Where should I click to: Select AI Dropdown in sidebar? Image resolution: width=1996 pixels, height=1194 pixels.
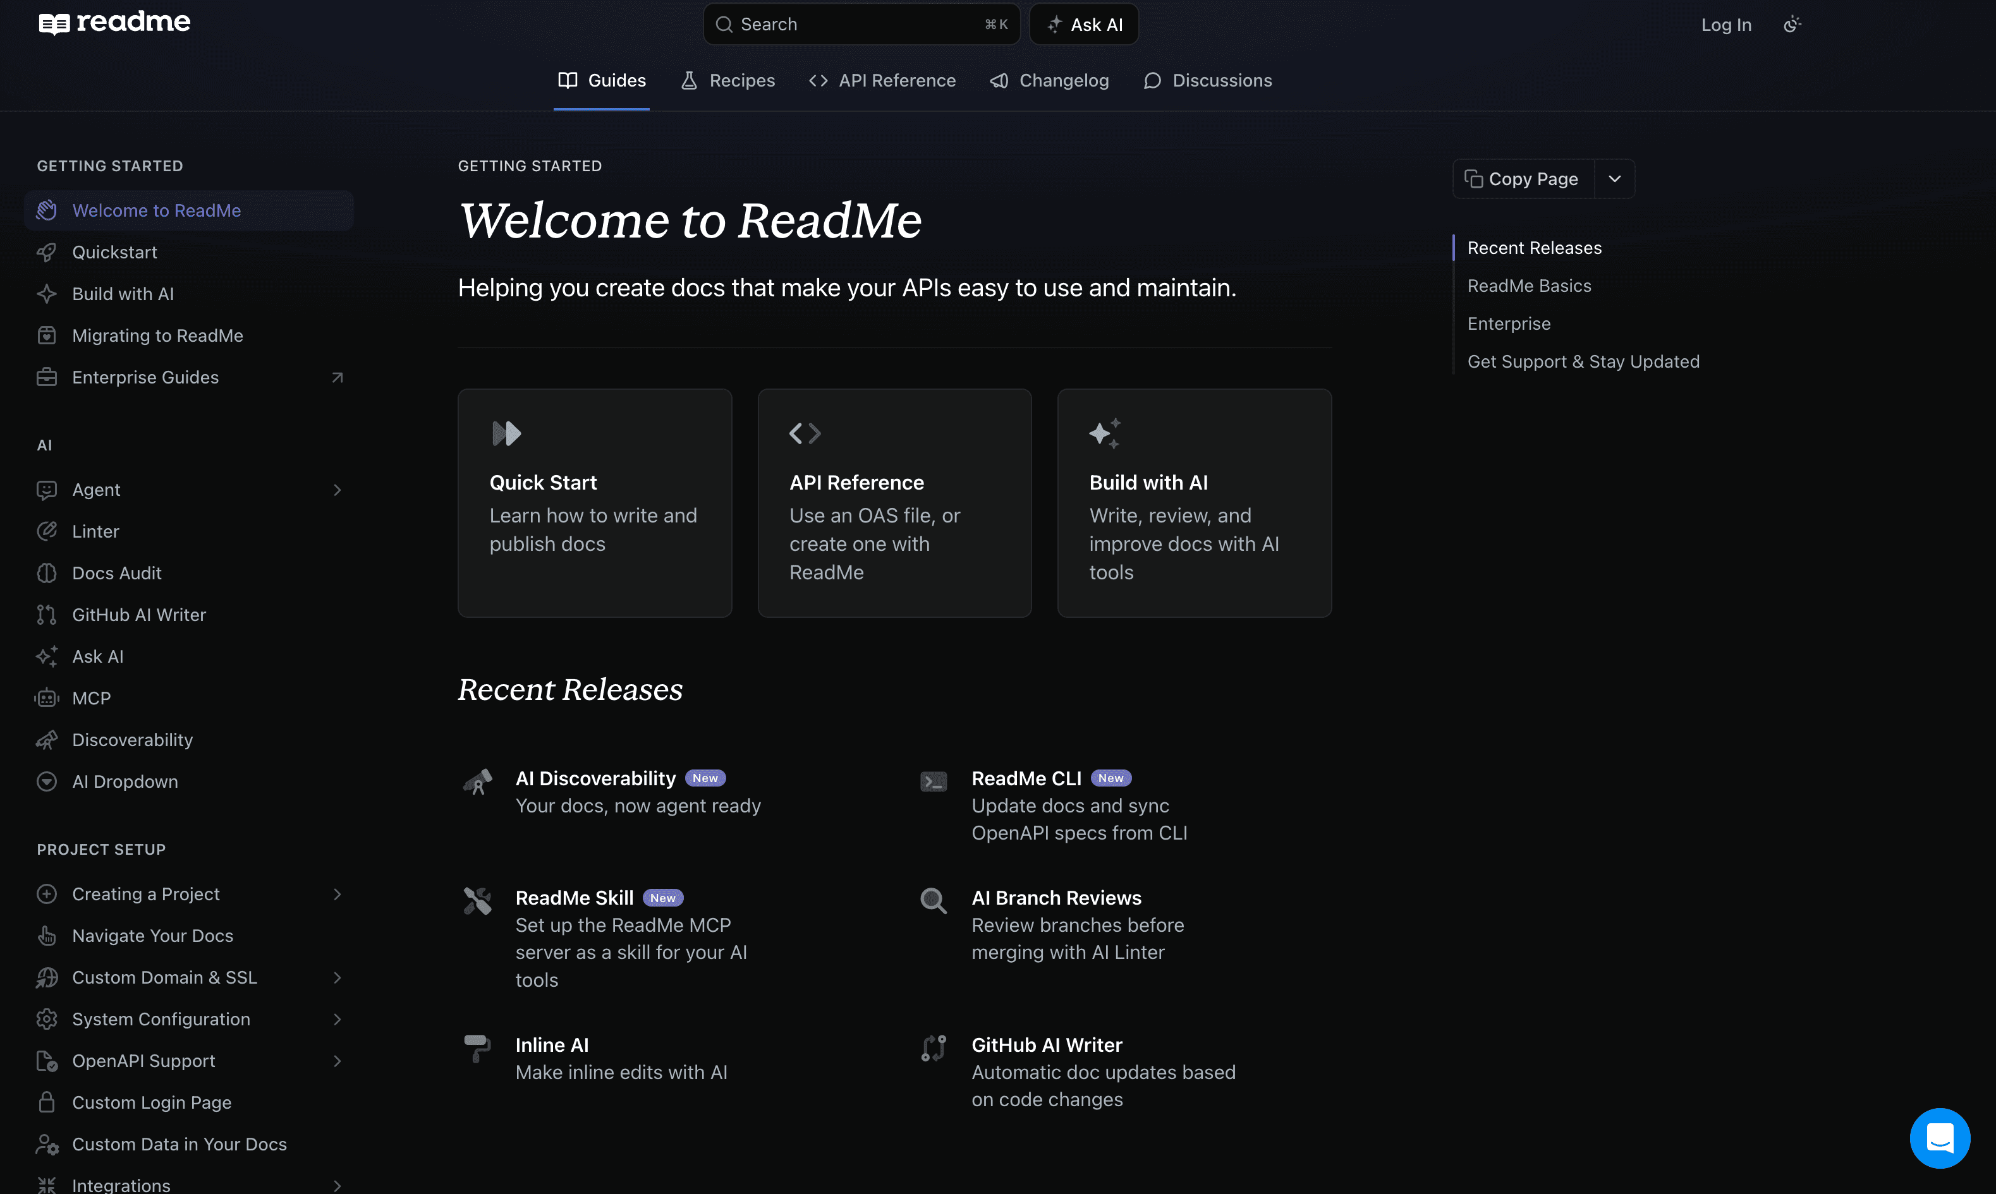(189, 781)
